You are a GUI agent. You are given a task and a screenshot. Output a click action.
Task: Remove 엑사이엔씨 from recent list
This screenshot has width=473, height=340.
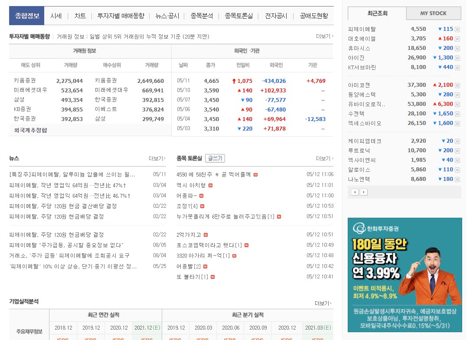457,160
